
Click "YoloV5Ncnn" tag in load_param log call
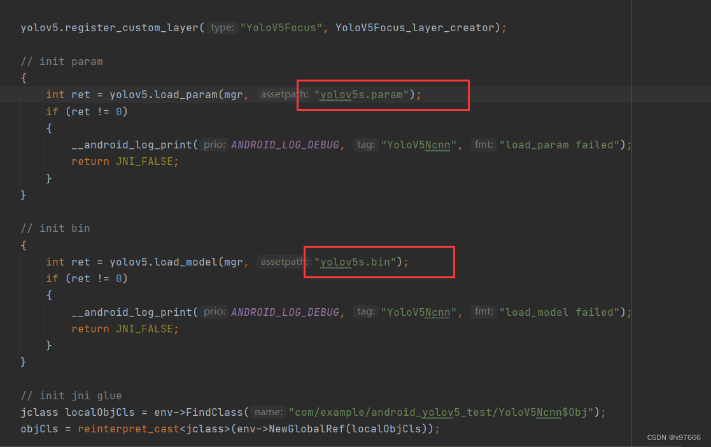click(x=419, y=145)
